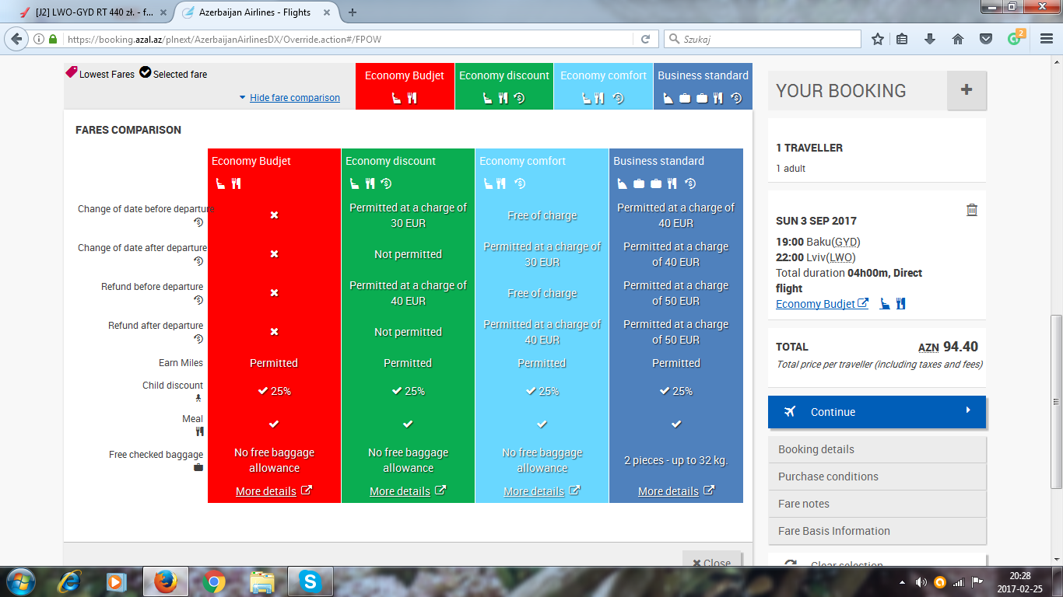Screen dimensions: 1063x597
Task: Open More details for Economy discount
Action: tap(408, 491)
